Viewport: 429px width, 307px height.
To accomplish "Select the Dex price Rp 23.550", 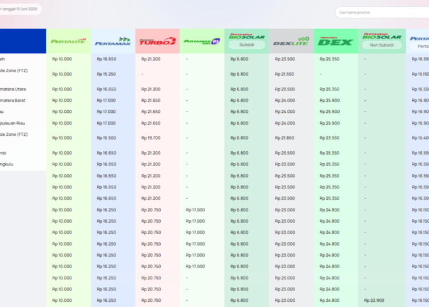I will (329, 138).
